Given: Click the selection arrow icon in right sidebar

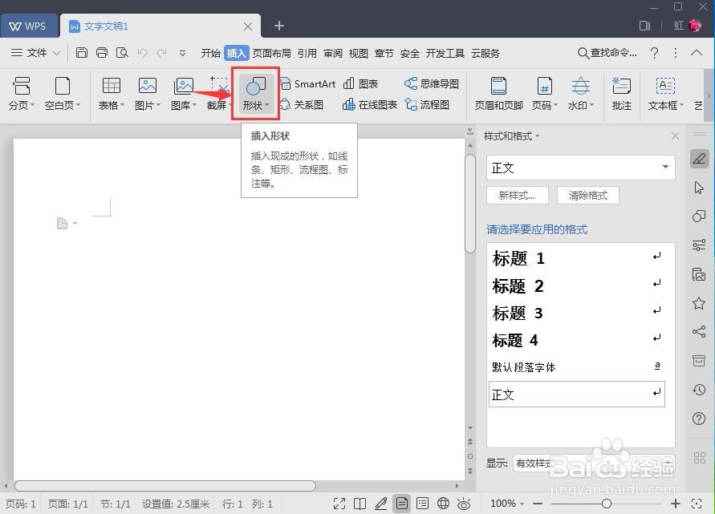Looking at the screenshot, I should (x=699, y=188).
